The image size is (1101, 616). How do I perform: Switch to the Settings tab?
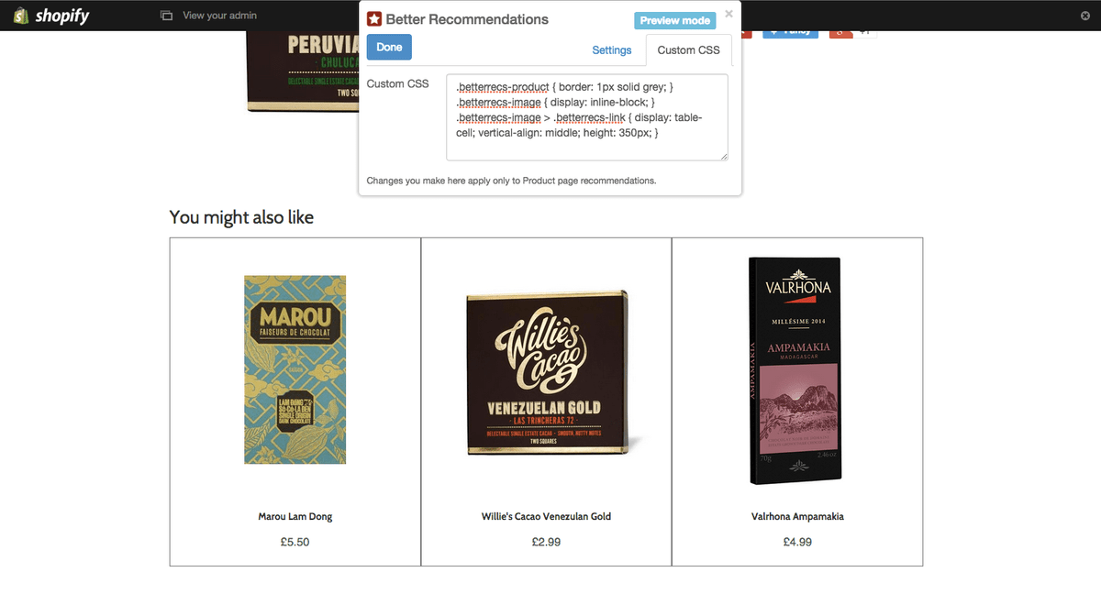pos(611,50)
